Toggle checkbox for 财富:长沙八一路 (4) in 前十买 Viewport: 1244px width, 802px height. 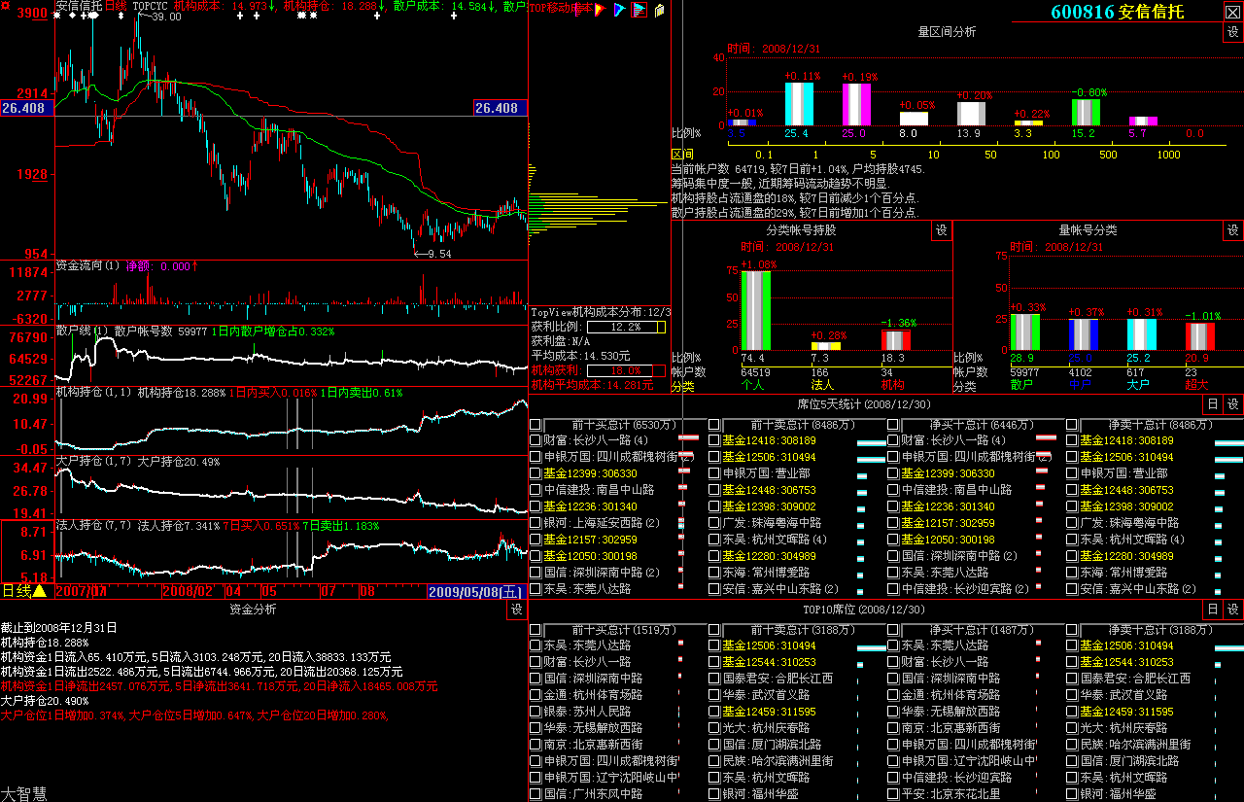[536, 440]
